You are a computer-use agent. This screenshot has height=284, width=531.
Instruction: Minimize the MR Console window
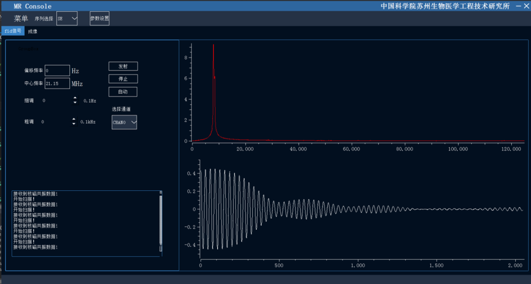pos(517,6)
